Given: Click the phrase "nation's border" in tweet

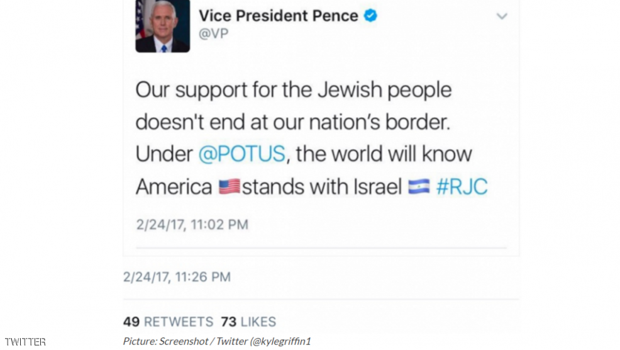Looking at the screenshot, I should pyautogui.click(x=379, y=122).
